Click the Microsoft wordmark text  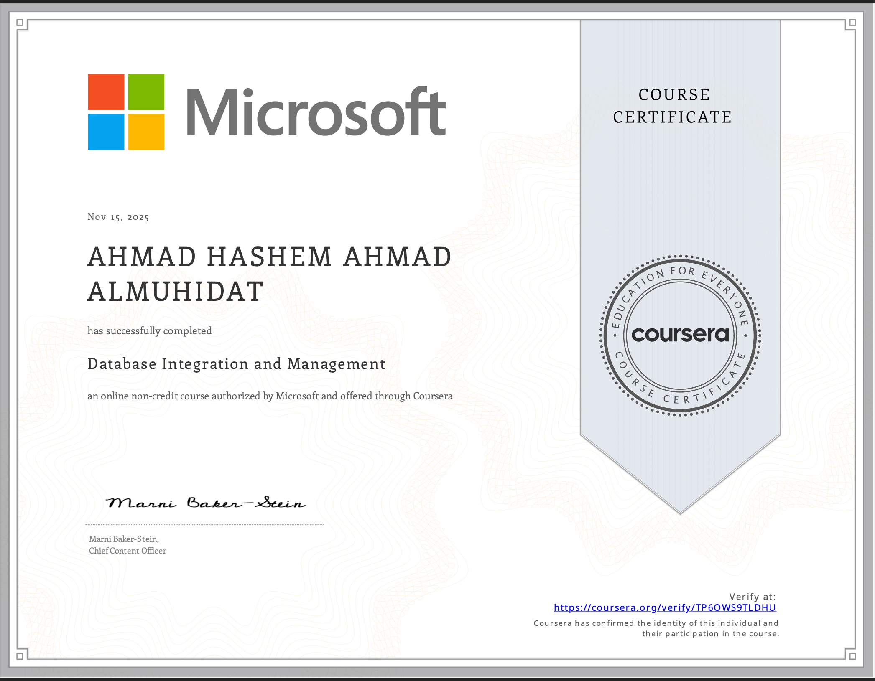316,112
